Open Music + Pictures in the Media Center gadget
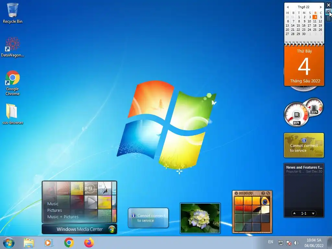The image size is (332, 249). (63, 217)
